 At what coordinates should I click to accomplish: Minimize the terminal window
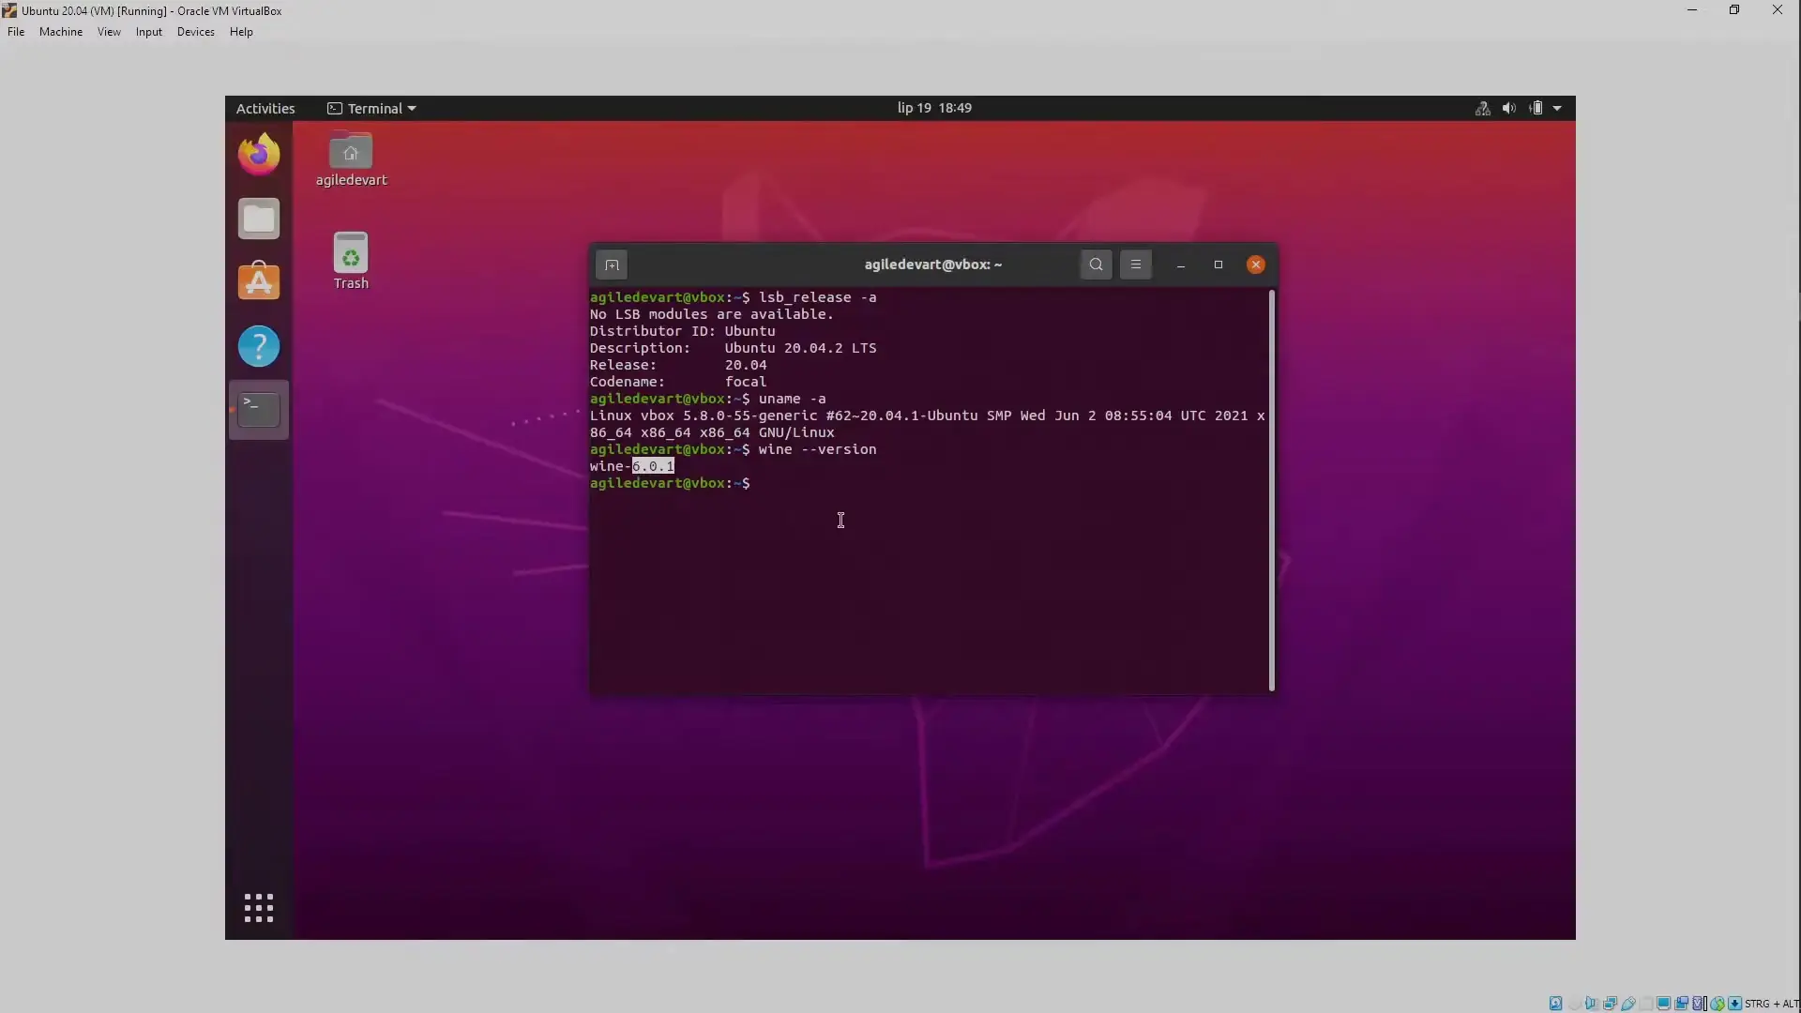tap(1181, 265)
